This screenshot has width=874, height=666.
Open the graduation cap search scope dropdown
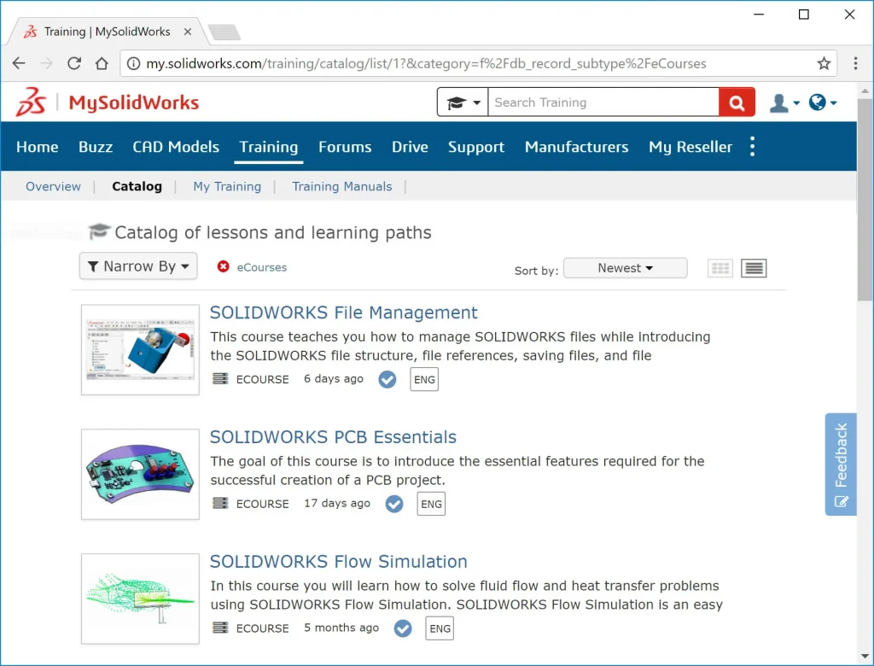[463, 102]
